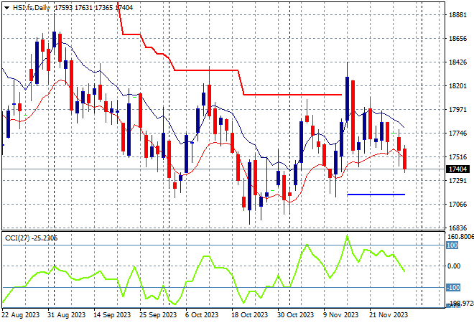This screenshot has width=474, height=323.
Task: Click the 22 Aug 2023 date label
Action: coord(20,315)
